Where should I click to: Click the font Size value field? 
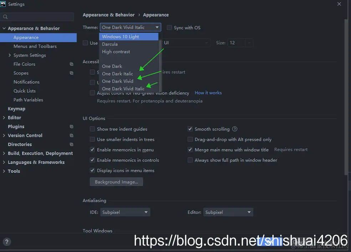tap(236, 43)
